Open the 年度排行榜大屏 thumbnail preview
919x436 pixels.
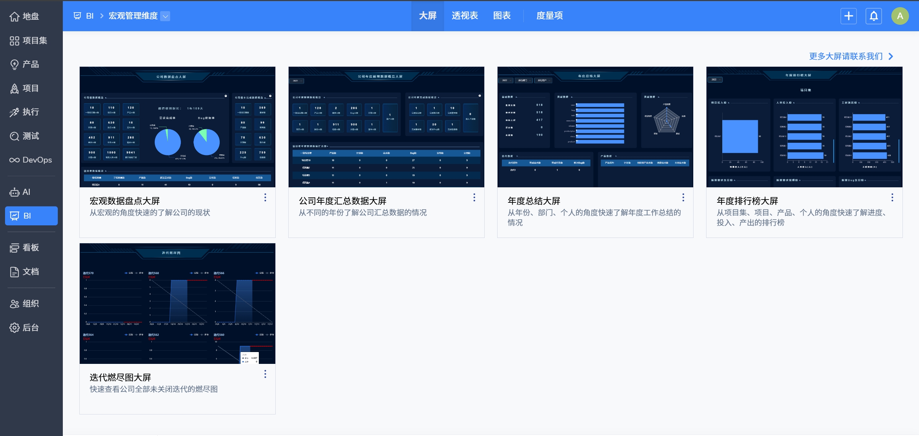804,127
